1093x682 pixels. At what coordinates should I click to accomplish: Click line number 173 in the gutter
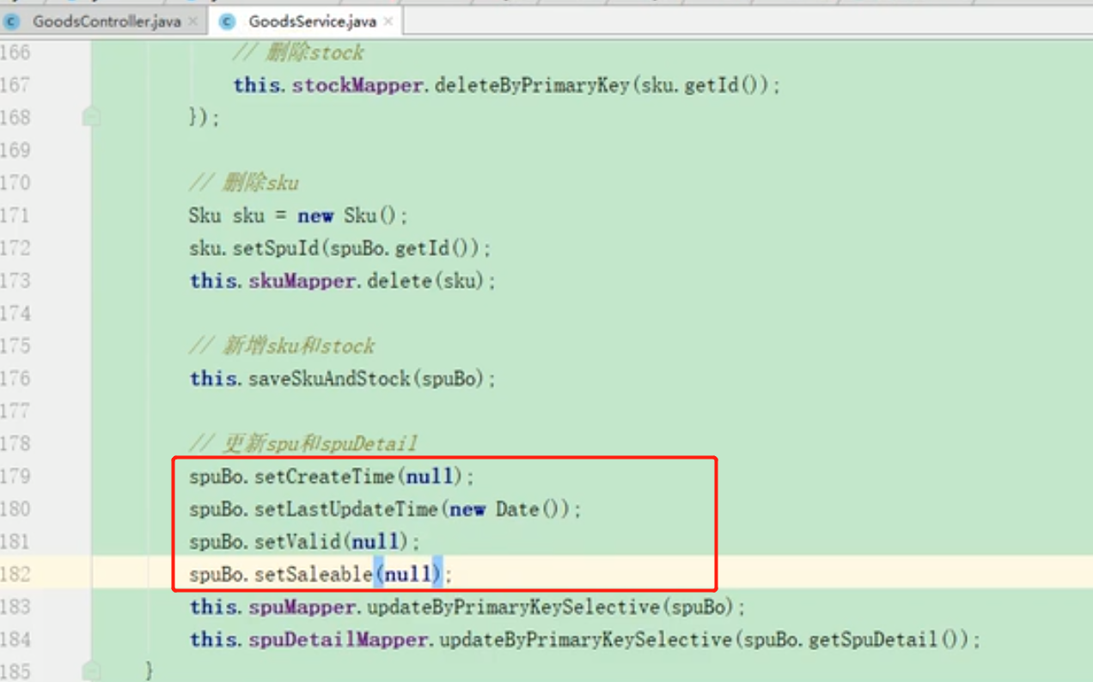pos(15,281)
